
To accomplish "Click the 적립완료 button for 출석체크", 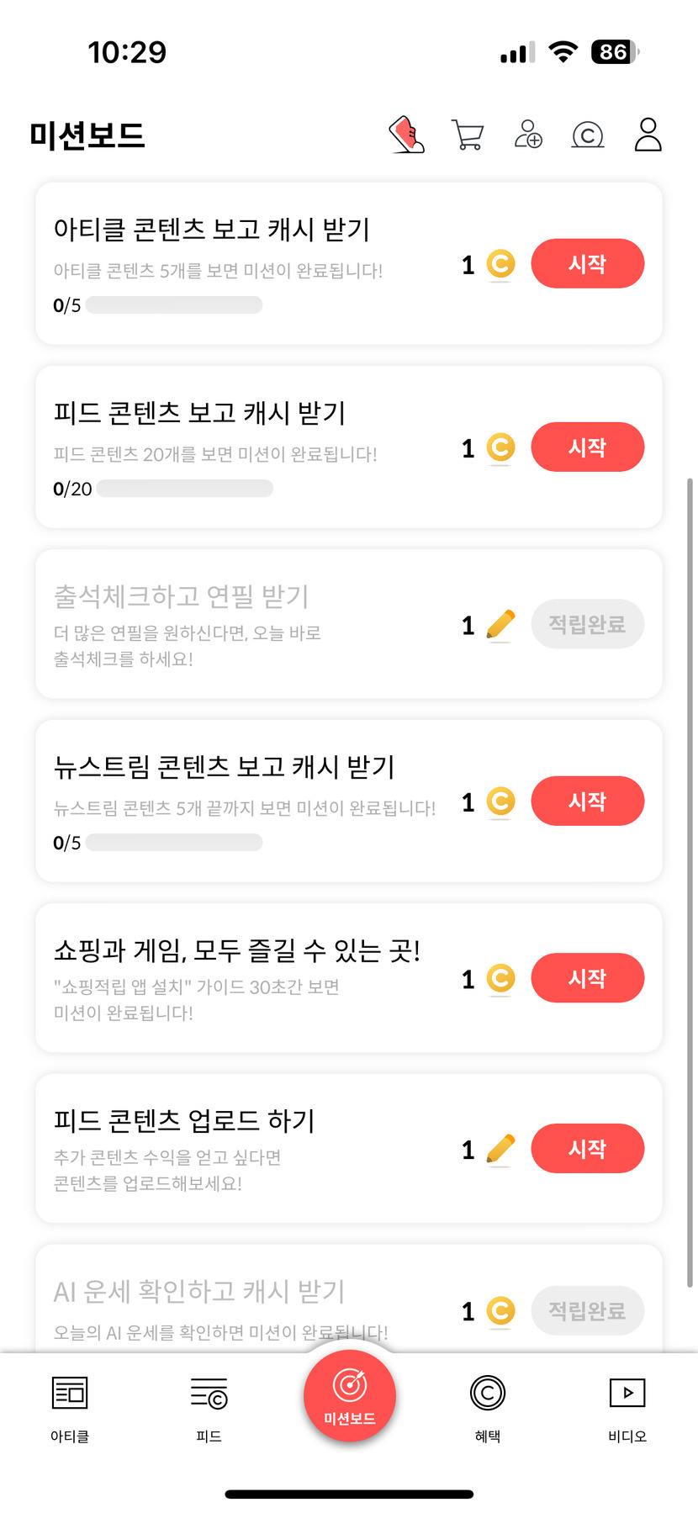I will click(587, 624).
